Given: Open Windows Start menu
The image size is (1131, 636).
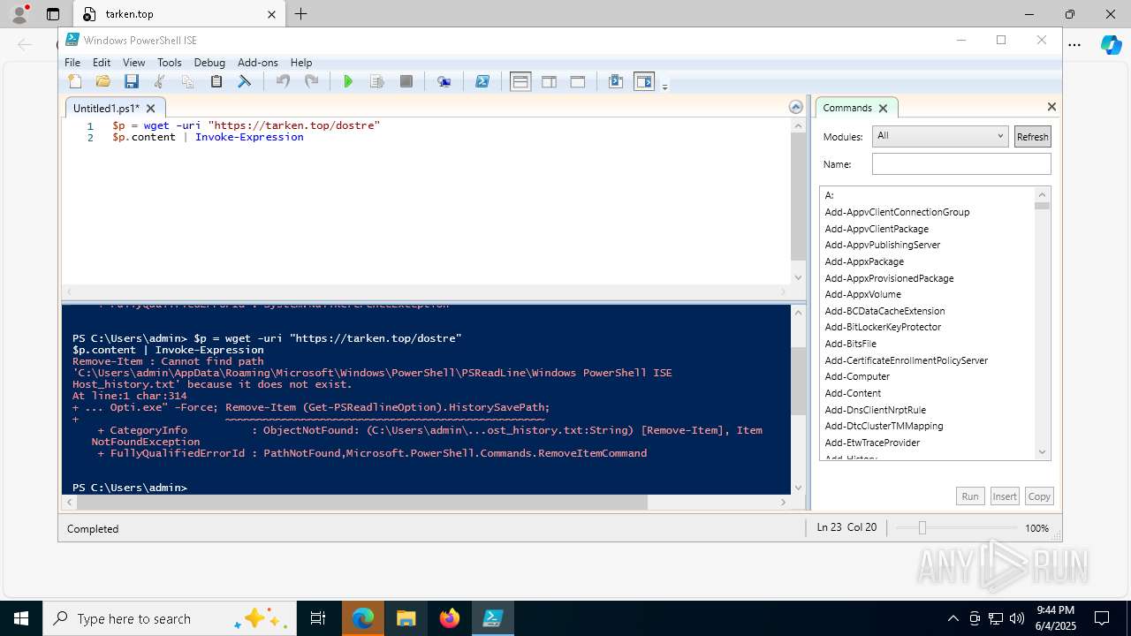Looking at the screenshot, I should coord(21,618).
